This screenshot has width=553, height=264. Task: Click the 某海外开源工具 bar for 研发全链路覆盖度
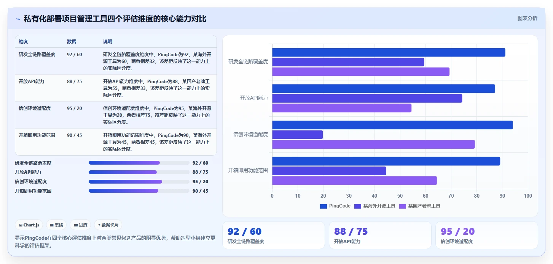(x=348, y=62)
